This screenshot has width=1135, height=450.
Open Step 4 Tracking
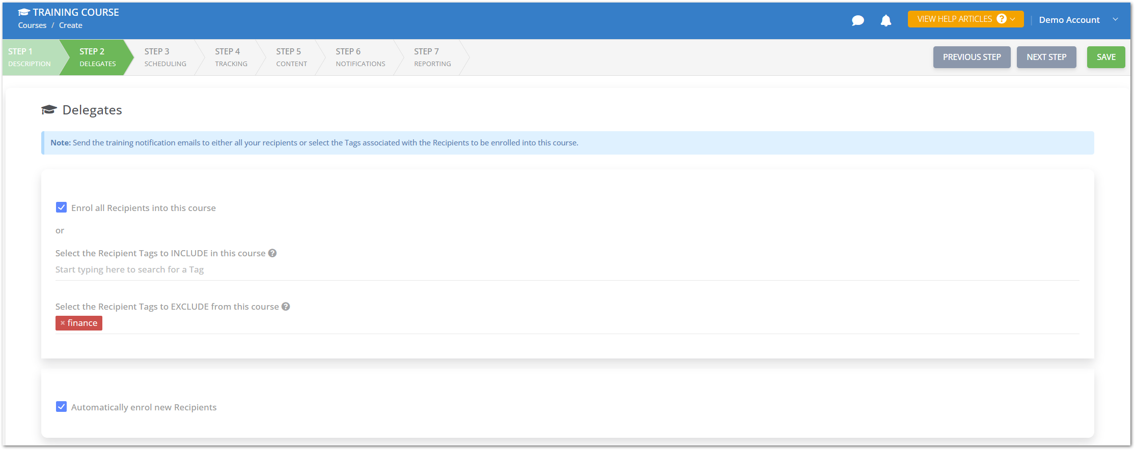231,57
